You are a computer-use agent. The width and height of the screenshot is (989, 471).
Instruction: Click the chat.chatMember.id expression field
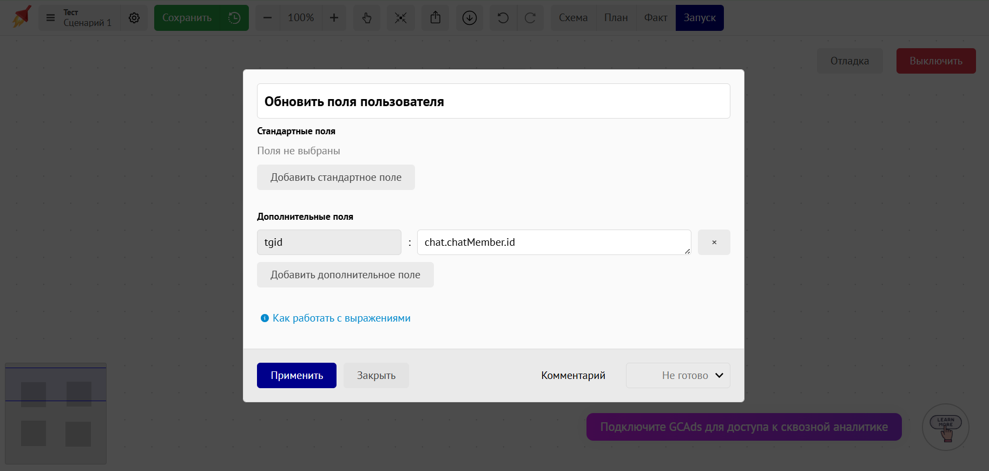[x=553, y=242]
